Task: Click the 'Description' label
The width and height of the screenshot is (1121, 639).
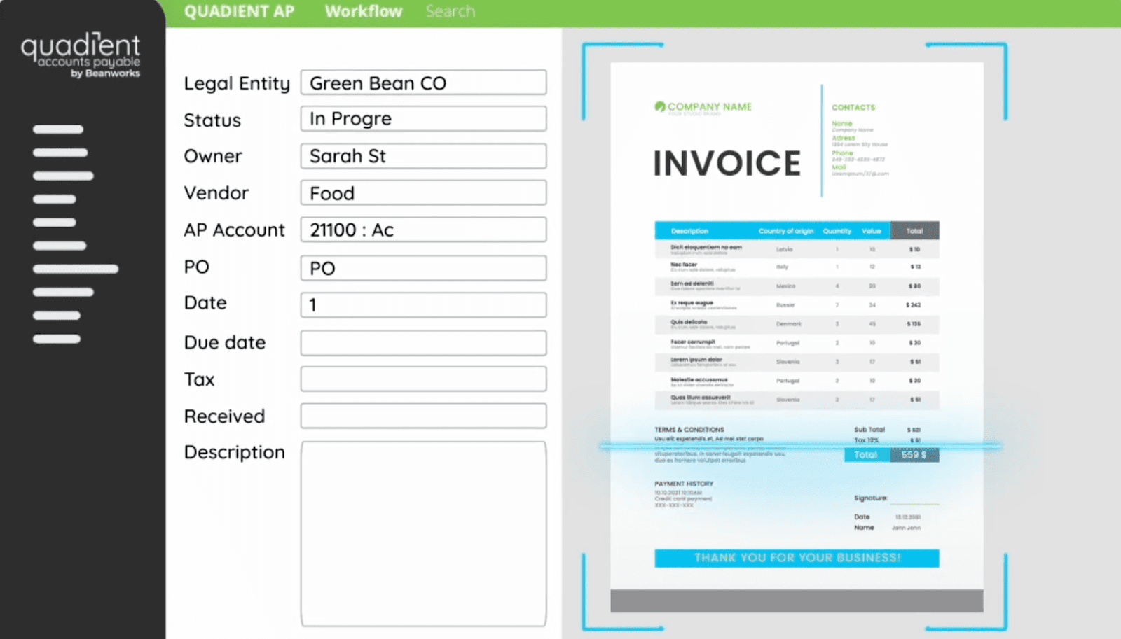Action: pyautogui.click(x=234, y=453)
